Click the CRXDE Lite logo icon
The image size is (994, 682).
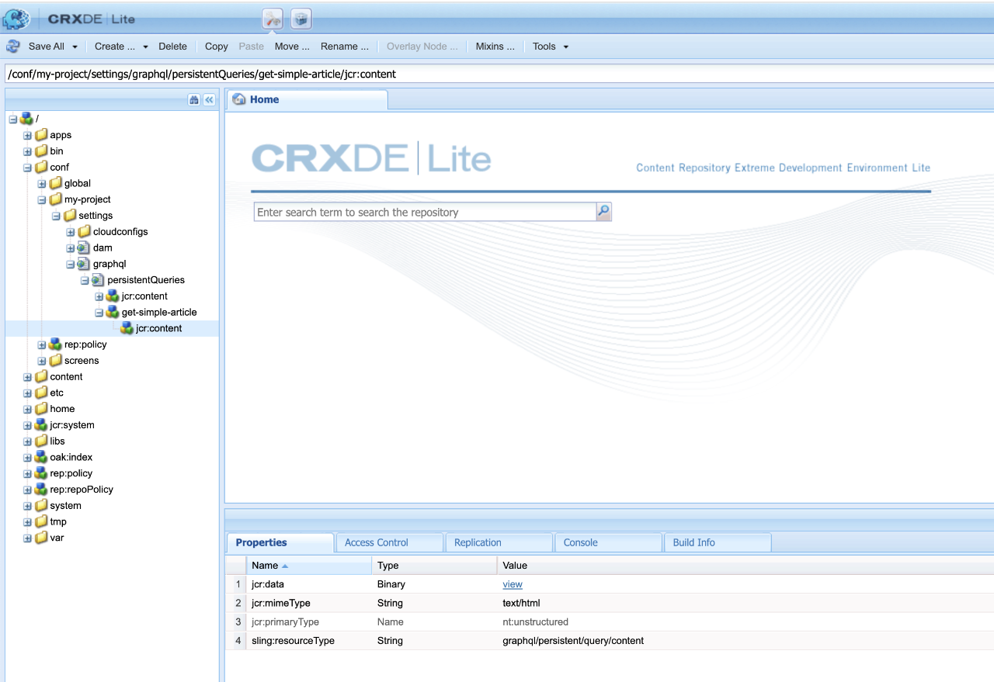[17, 18]
